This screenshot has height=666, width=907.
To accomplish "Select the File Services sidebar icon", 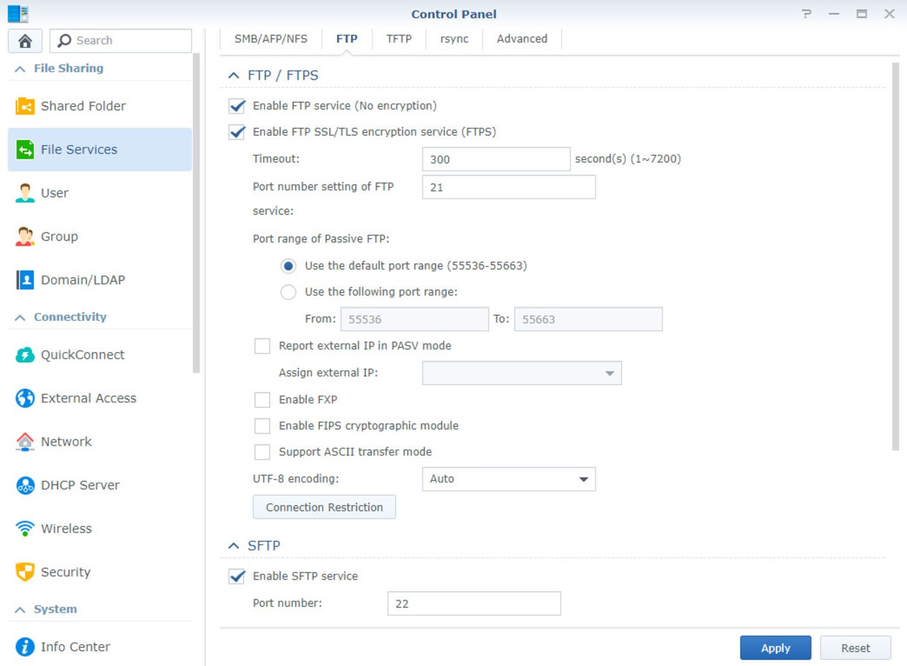I will [x=24, y=149].
